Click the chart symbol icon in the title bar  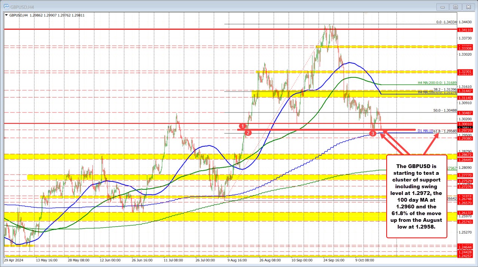point(6,6)
